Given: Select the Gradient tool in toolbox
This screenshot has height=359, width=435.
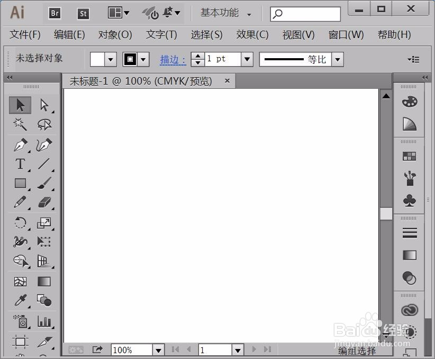Looking at the screenshot, I should pos(44,282).
